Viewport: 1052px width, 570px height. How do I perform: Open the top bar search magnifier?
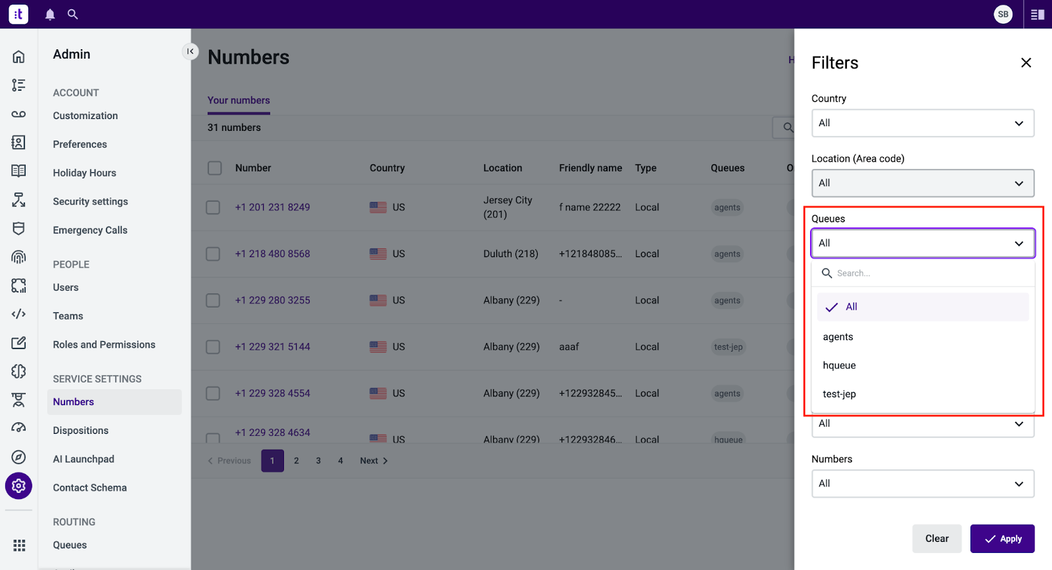[x=73, y=14]
